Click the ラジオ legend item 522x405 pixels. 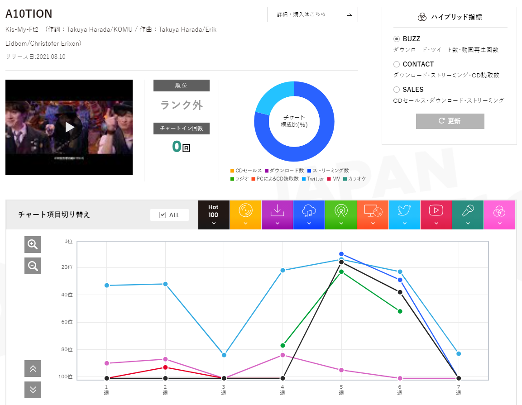pos(239,179)
